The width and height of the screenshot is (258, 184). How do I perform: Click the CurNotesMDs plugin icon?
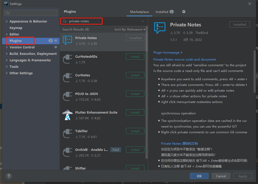(67, 59)
